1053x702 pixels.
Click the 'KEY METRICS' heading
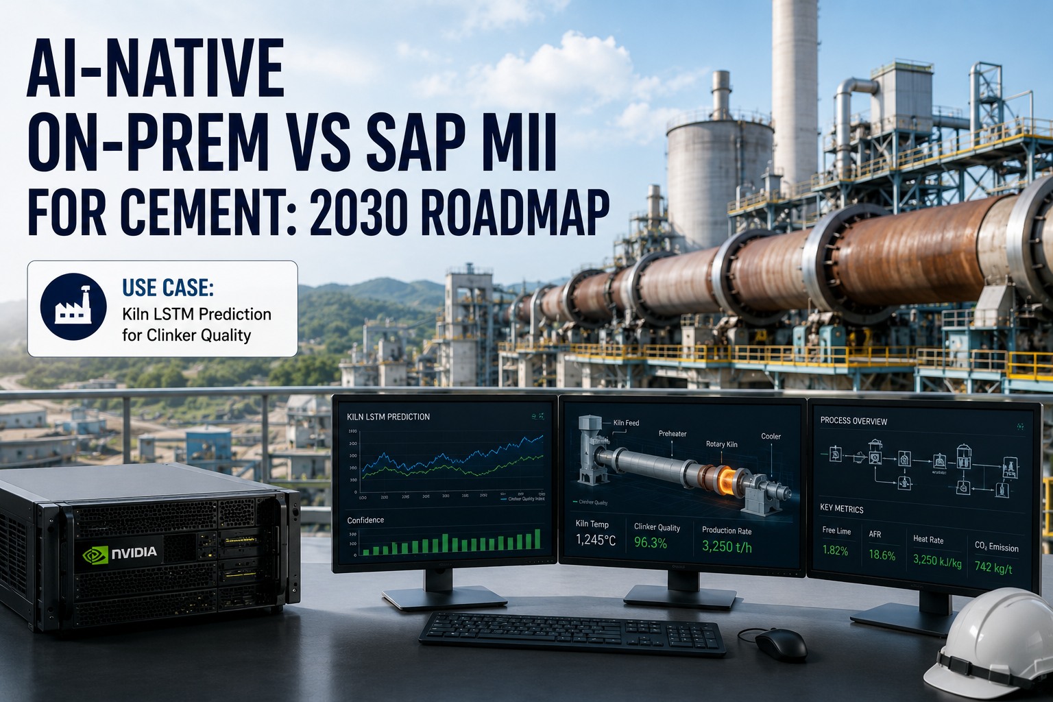(x=842, y=509)
